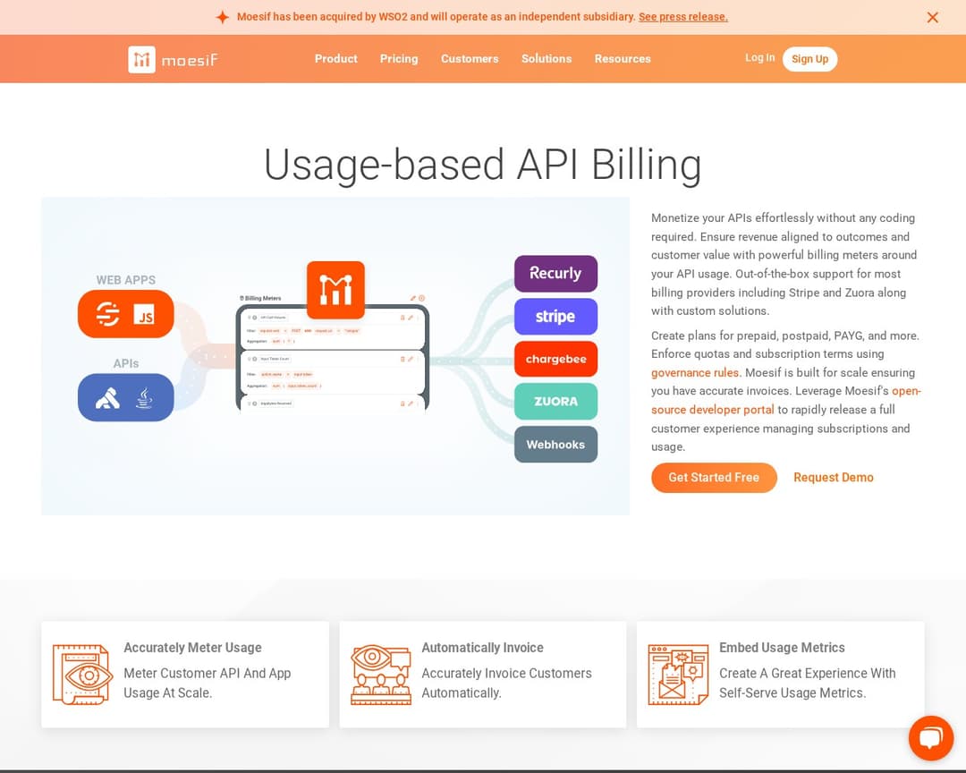Click the Accurately Meter Usage eye icon
This screenshot has height=773, width=966.
(x=82, y=675)
